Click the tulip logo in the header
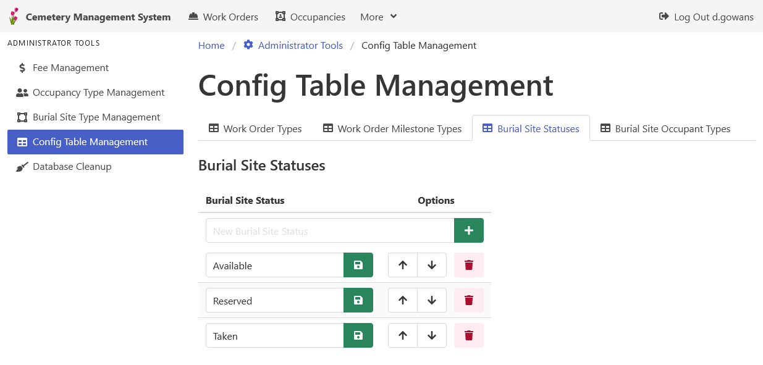The image size is (763, 365). 13,16
